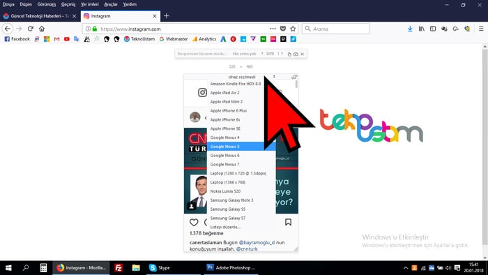Expand the device selection dropdown

[252, 77]
